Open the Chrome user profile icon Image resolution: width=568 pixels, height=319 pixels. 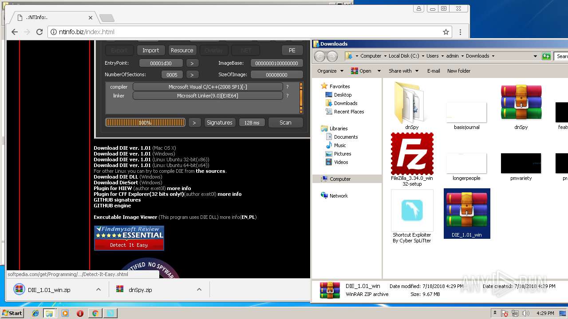coord(418,8)
